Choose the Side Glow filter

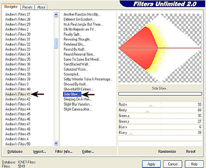[x=72, y=94]
